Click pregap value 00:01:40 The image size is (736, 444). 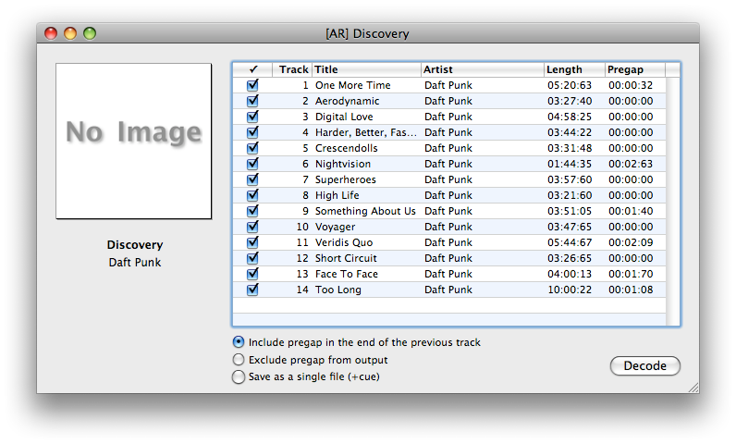(631, 211)
